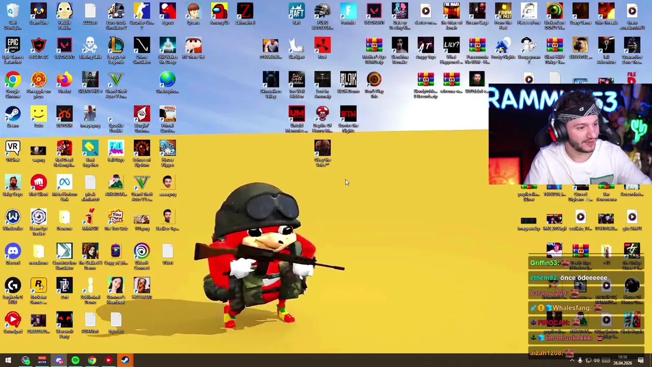This screenshot has height=367, width=652.
Task: Open the Rockstar Games Launcher icon
Action: [x=39, y=291]
